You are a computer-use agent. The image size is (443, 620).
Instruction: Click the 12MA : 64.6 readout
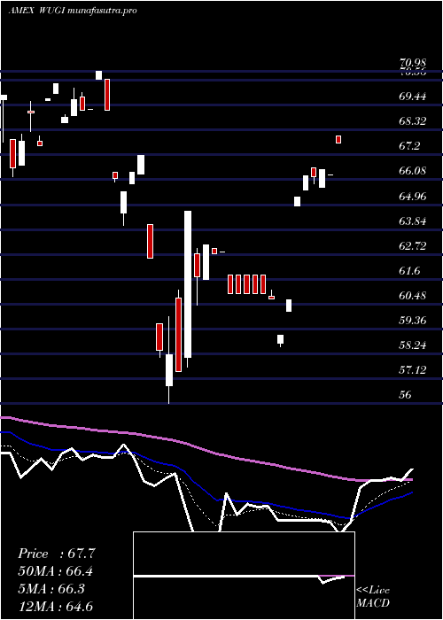tap(56, 607)
